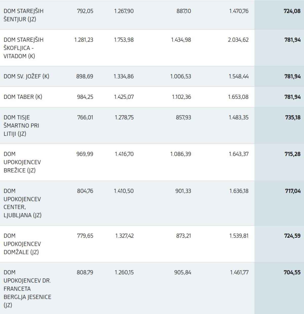Click the bold value 717,04
Viewport: 304px width, 314px height.
pos(293,191)
